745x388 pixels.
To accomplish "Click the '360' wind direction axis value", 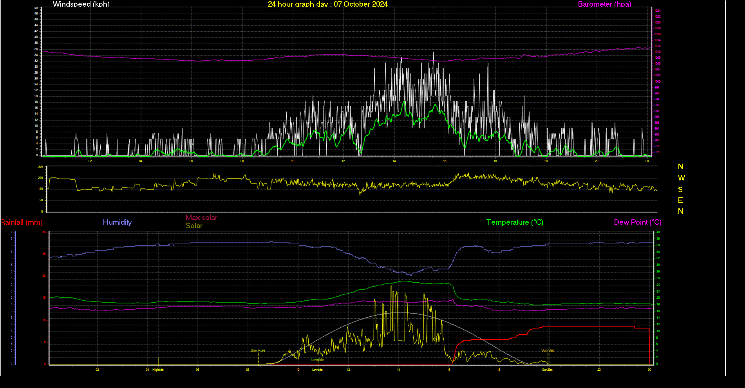I will pyautogui.click(x=40, y=167).
